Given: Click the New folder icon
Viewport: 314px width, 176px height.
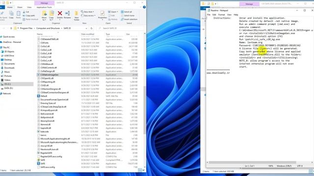Looking at the screenshot, I should click(77, 16).
